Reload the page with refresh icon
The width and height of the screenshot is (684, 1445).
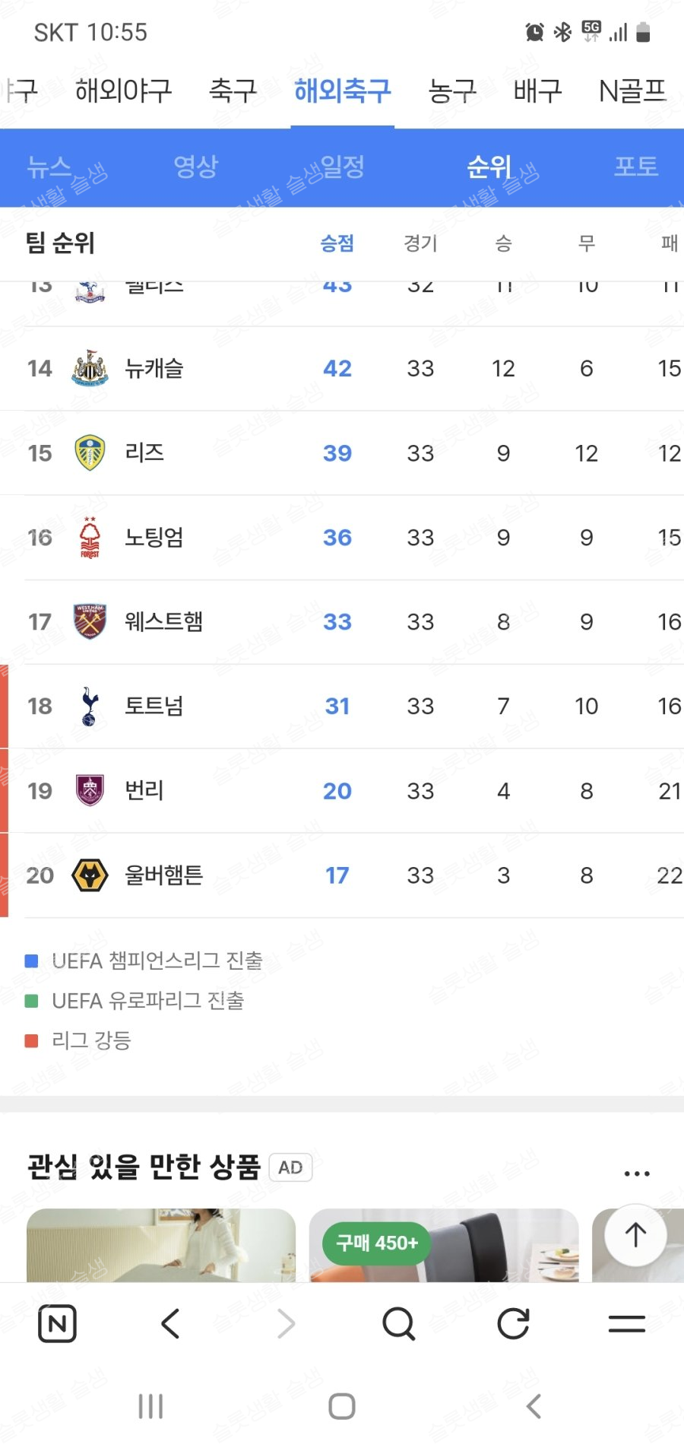(x=513, y=1324)
